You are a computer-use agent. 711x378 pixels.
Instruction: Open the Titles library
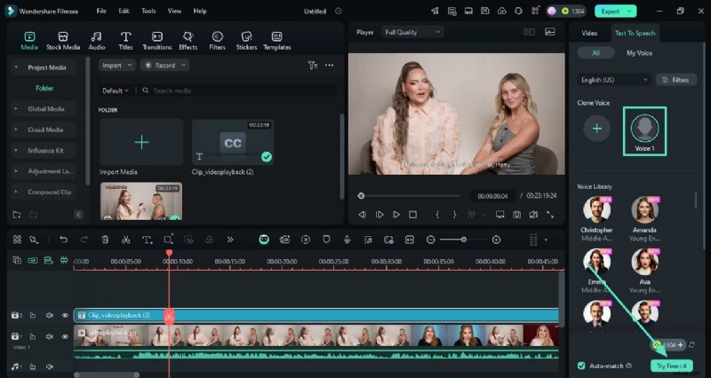(125, 41)
